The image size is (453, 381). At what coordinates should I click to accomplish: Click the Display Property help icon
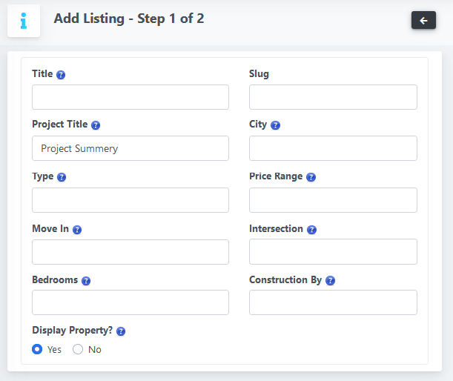click(121, 331)
